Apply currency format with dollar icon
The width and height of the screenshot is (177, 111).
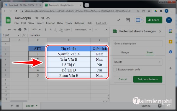tap(45, 29)
